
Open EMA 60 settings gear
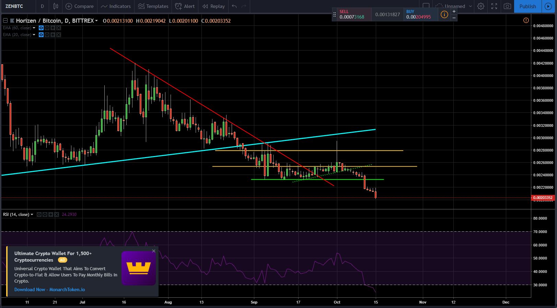pos(47,28)
